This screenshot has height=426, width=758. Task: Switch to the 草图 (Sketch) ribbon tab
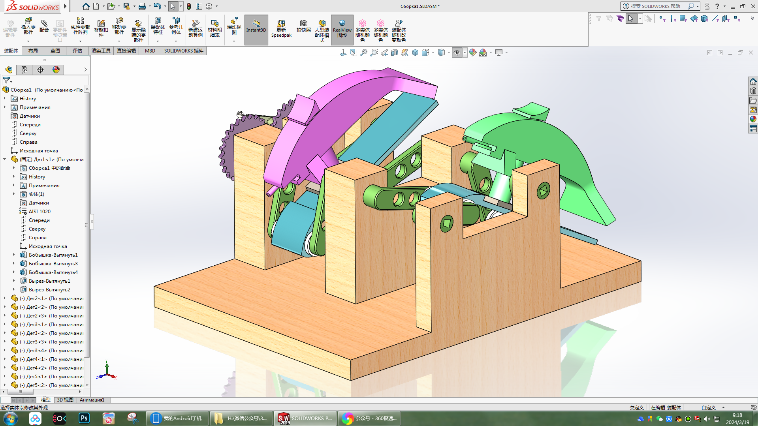55,51
